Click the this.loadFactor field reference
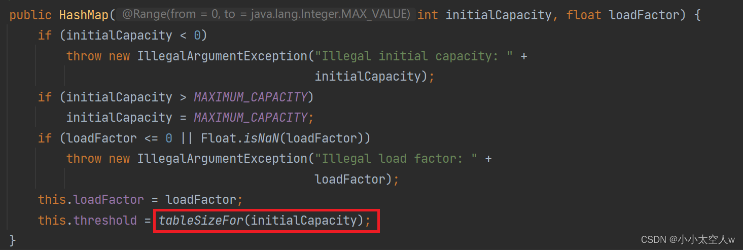The image size is (743, 250). click(91, 199)
